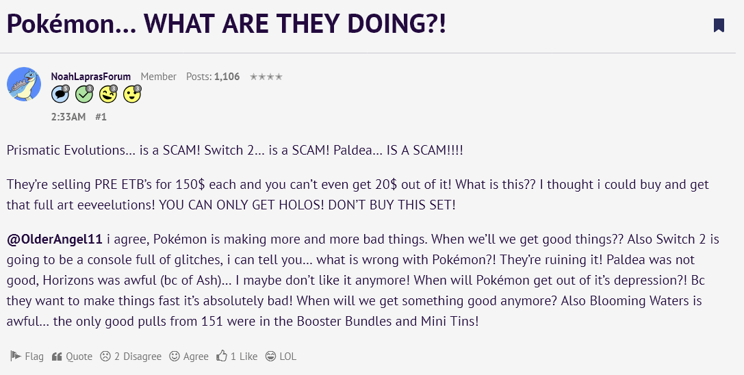Click the Posts: 1,106 count

pyautogui.click(x=213, y=77)
